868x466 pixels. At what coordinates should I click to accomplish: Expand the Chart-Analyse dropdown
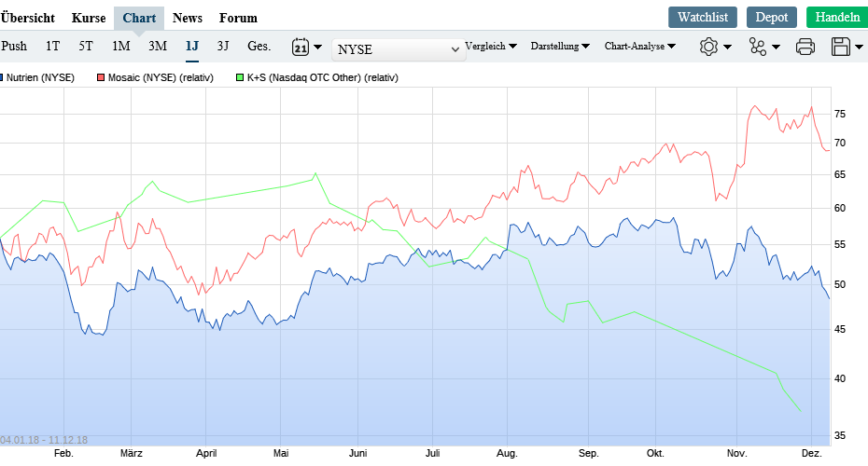pos(640,46)
